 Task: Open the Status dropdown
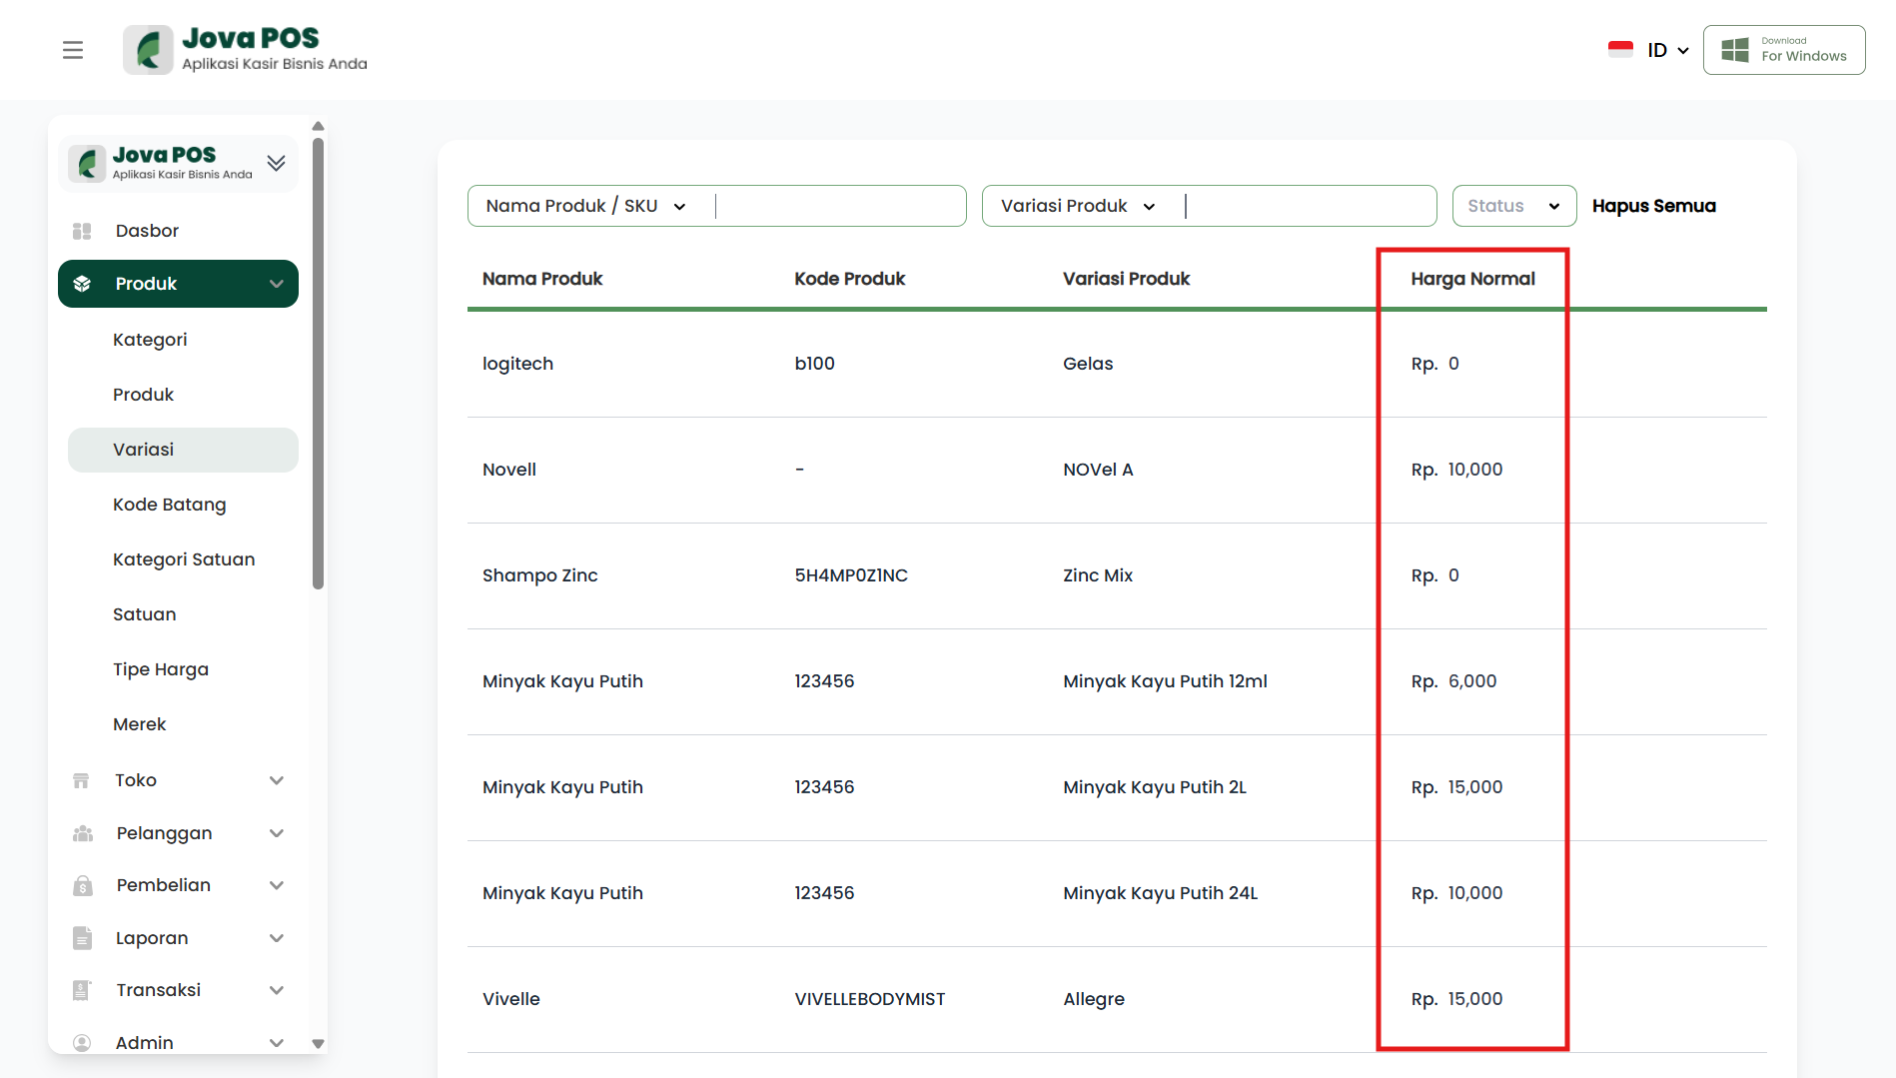(x=1513, y=206)
